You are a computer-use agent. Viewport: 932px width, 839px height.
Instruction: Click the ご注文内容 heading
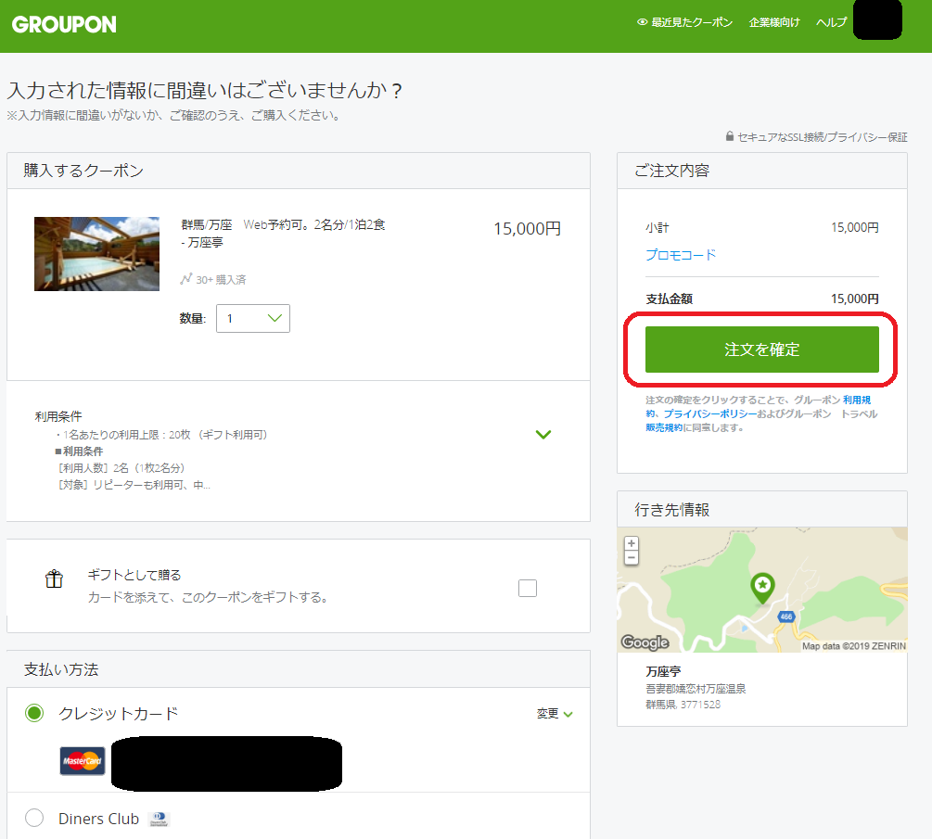pos(671,171)
